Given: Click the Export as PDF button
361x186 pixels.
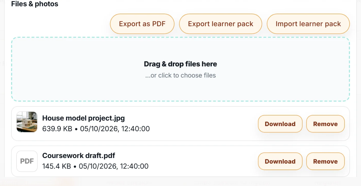Looking at the screenshot, I should (142, 24).
